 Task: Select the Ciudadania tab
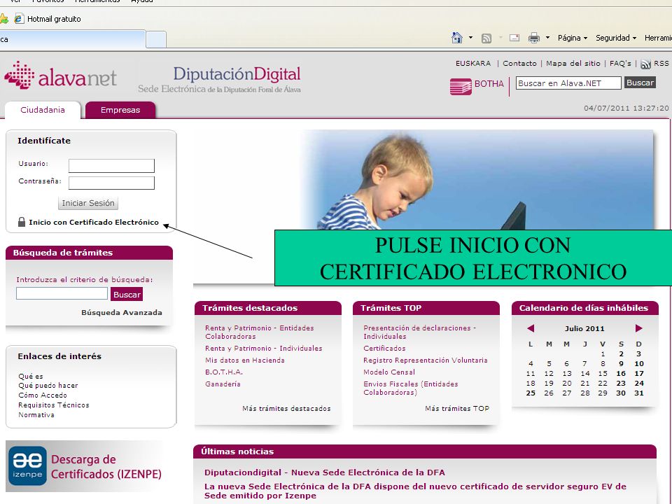(x=43, y=110)
